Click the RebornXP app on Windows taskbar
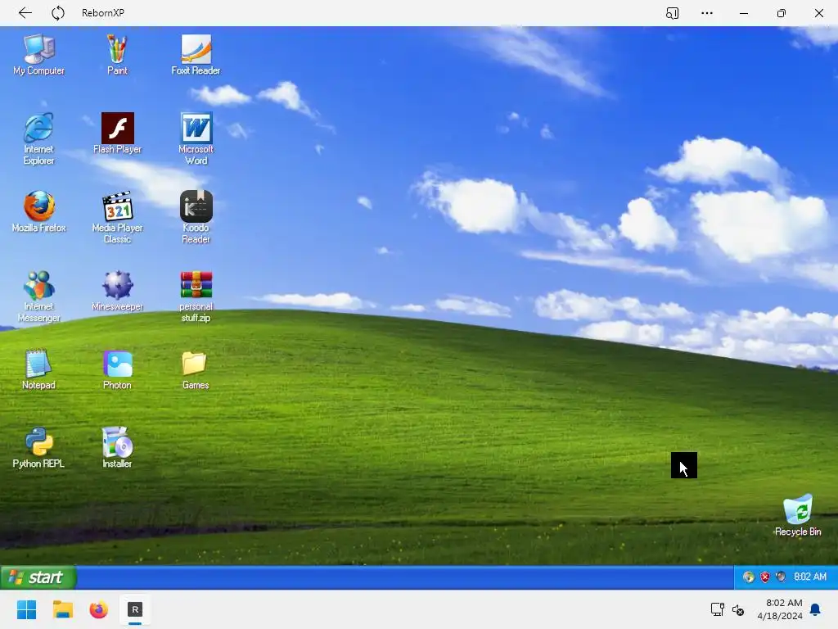Screen dimensions: 838x629 [x=135, y=609]
